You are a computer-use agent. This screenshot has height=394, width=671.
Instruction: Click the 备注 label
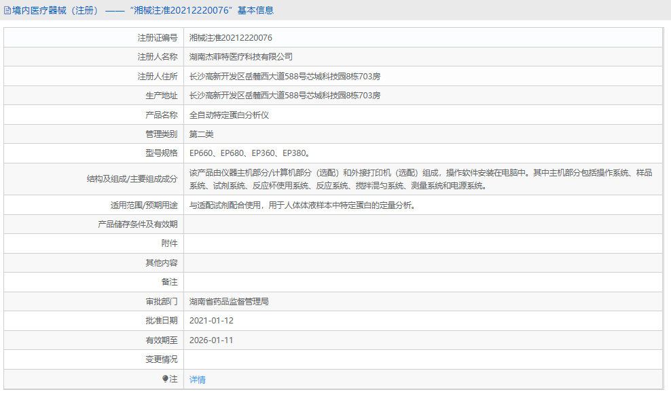(170, 282)
